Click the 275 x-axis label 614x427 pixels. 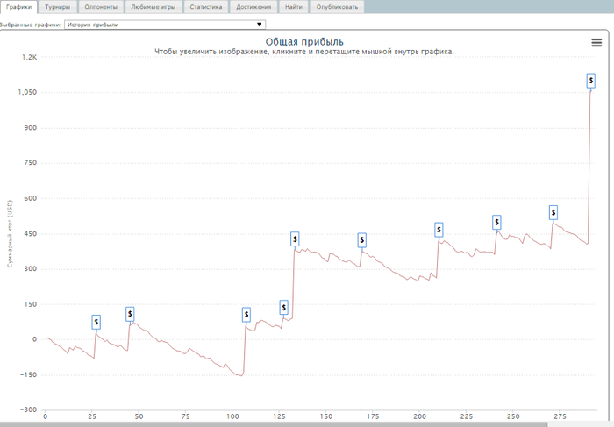point(560,416)
